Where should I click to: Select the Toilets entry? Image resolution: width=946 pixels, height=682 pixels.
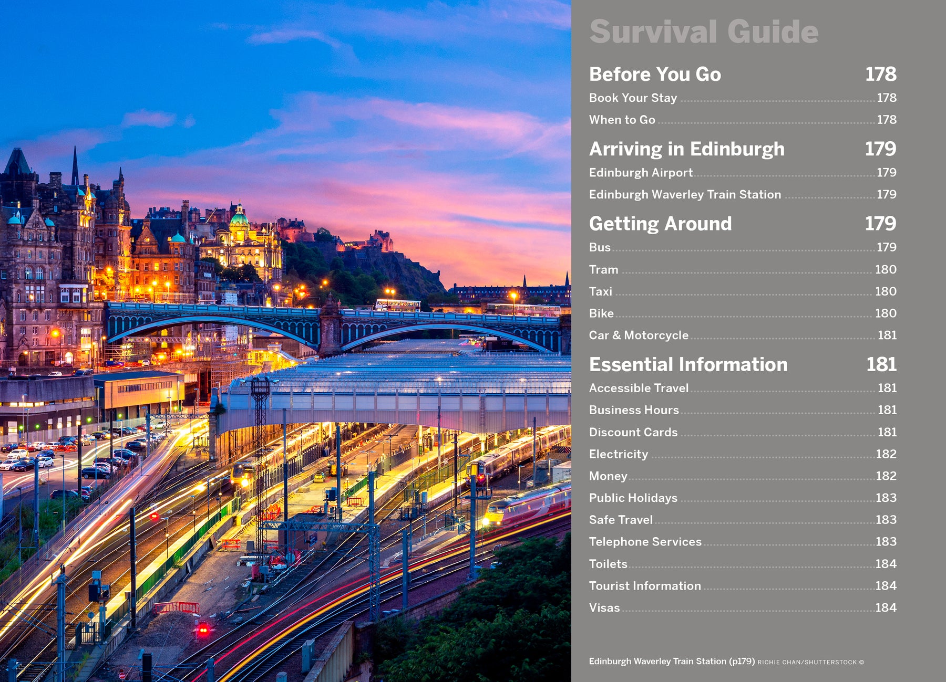click(x=743, y=564)
